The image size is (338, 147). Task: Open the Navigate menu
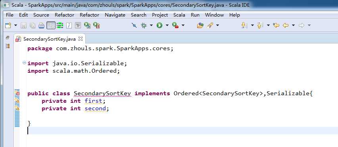(115, 15)
